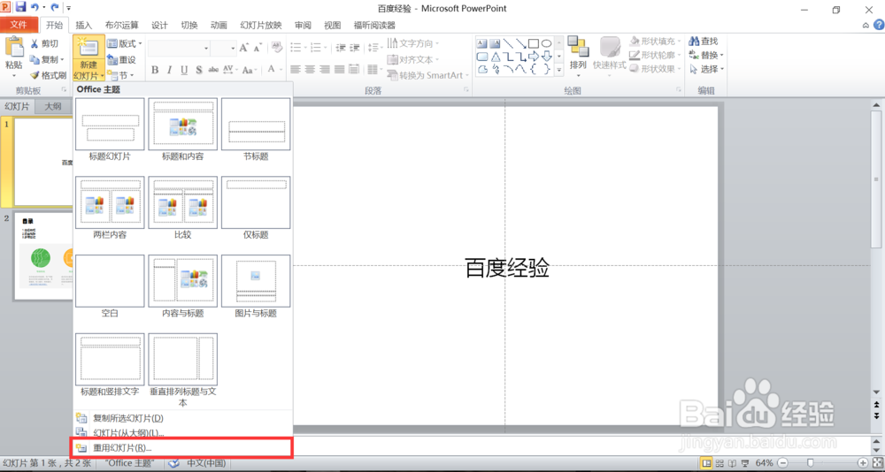Click the zoom out minus button
The image size is (885, 472).
coord(781,463)
